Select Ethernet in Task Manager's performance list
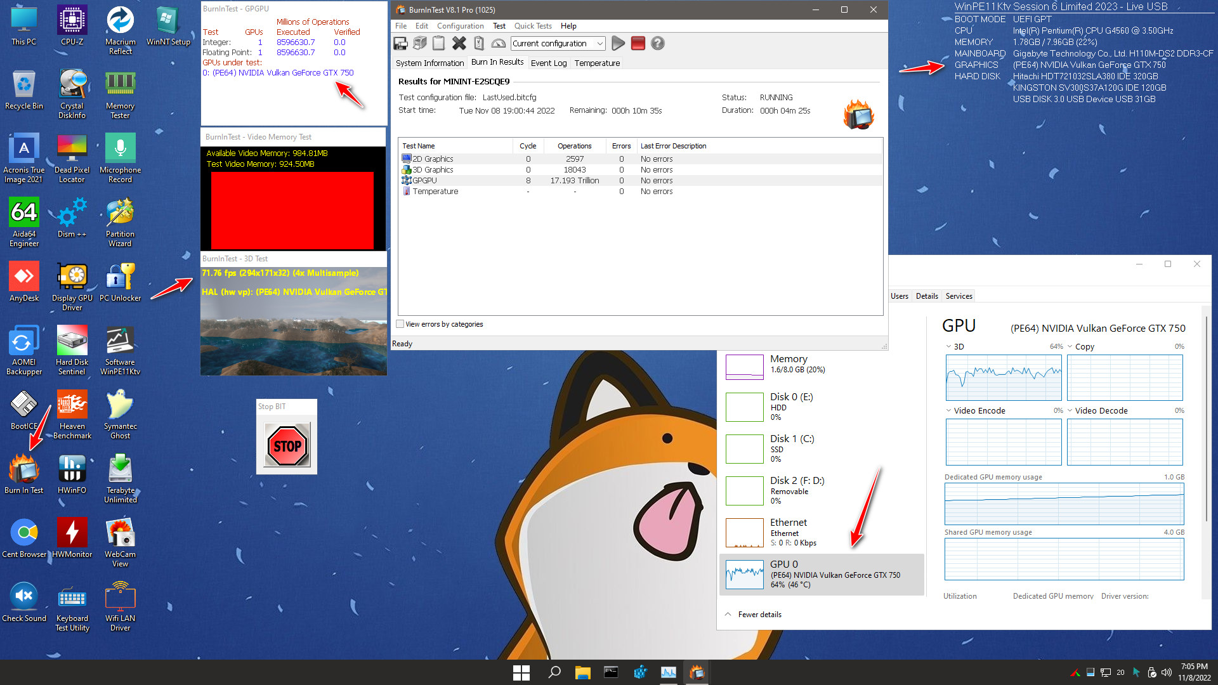The width and height of the screenshot is (1218, 685). click(x=822, y=532)
